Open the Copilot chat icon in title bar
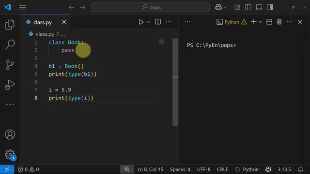Image resolution: width=310 pixels, height=174 pixels. click(x=218, y=7)
